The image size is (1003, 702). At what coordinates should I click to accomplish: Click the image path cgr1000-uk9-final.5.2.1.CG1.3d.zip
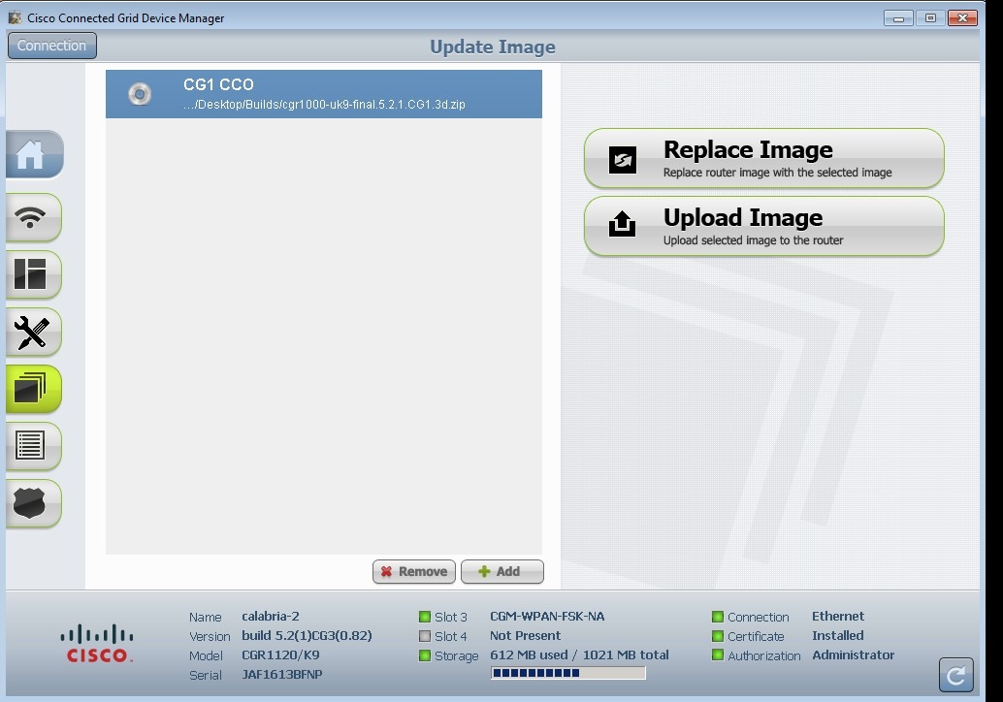coord(324,104)
